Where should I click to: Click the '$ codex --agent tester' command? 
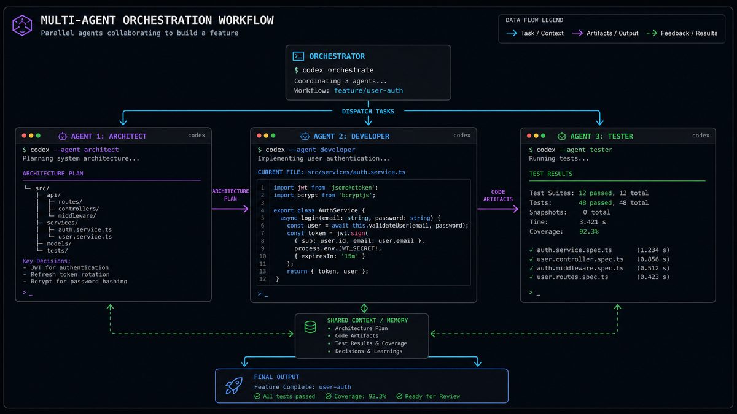571,150
